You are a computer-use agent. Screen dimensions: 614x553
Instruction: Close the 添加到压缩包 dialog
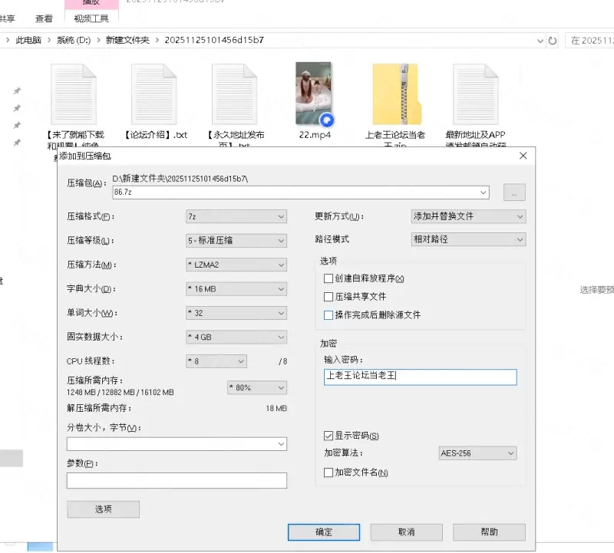(x=523, y=156)
